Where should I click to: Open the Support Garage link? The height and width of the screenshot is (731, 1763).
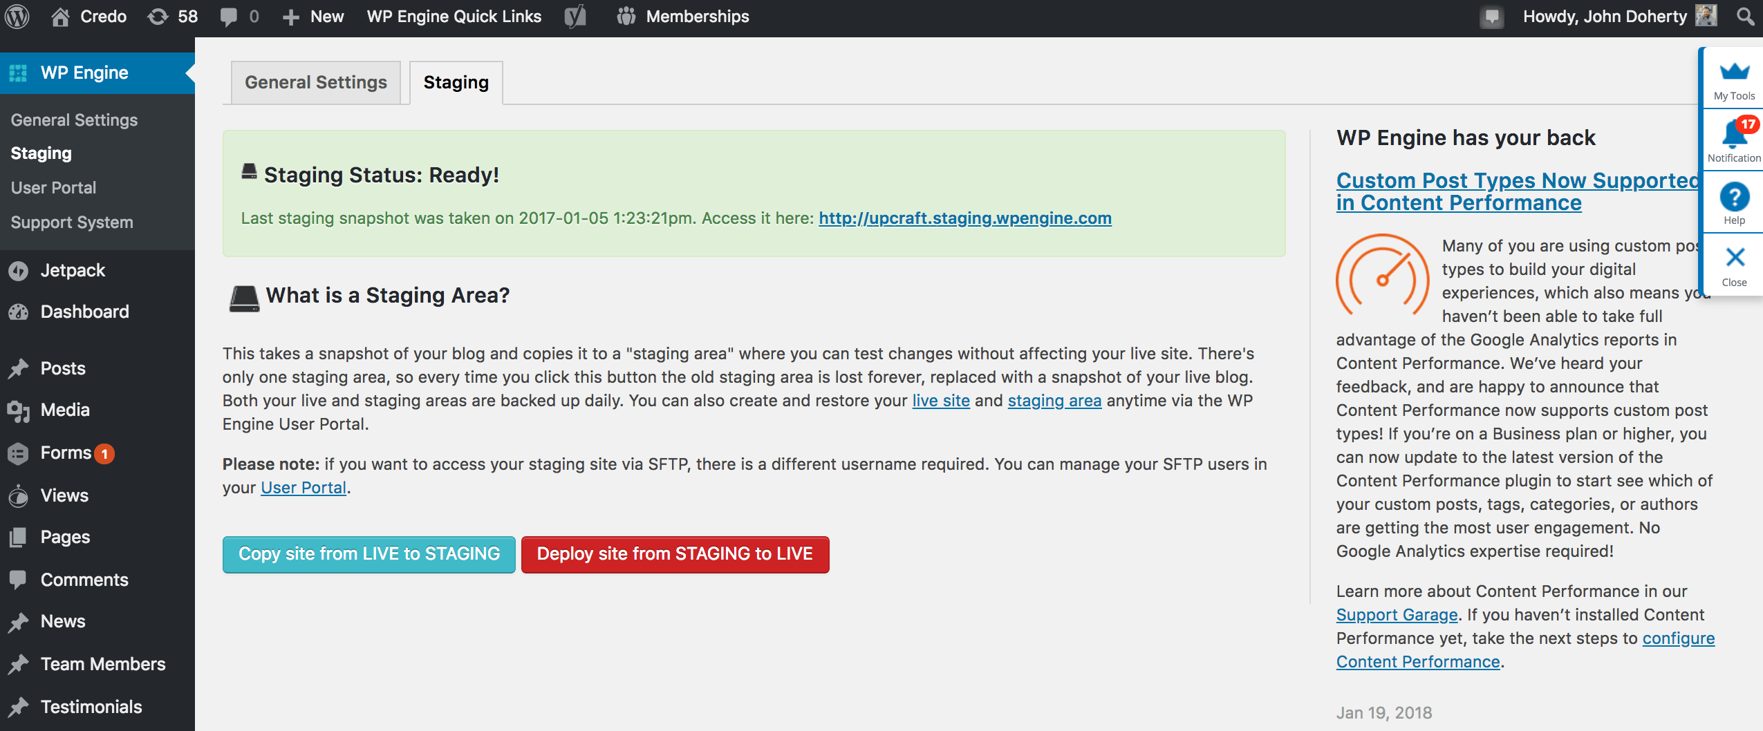(x=1397, y=615)
